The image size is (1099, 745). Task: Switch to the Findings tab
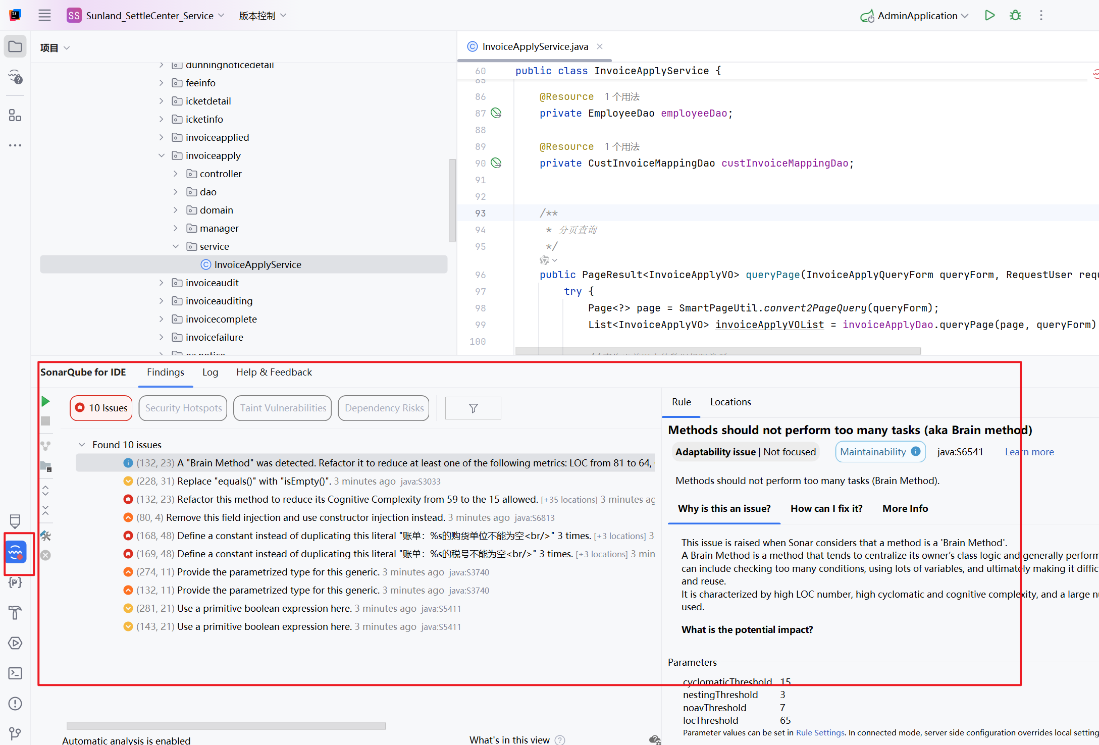pyautogui.click(x=166, y=373)
